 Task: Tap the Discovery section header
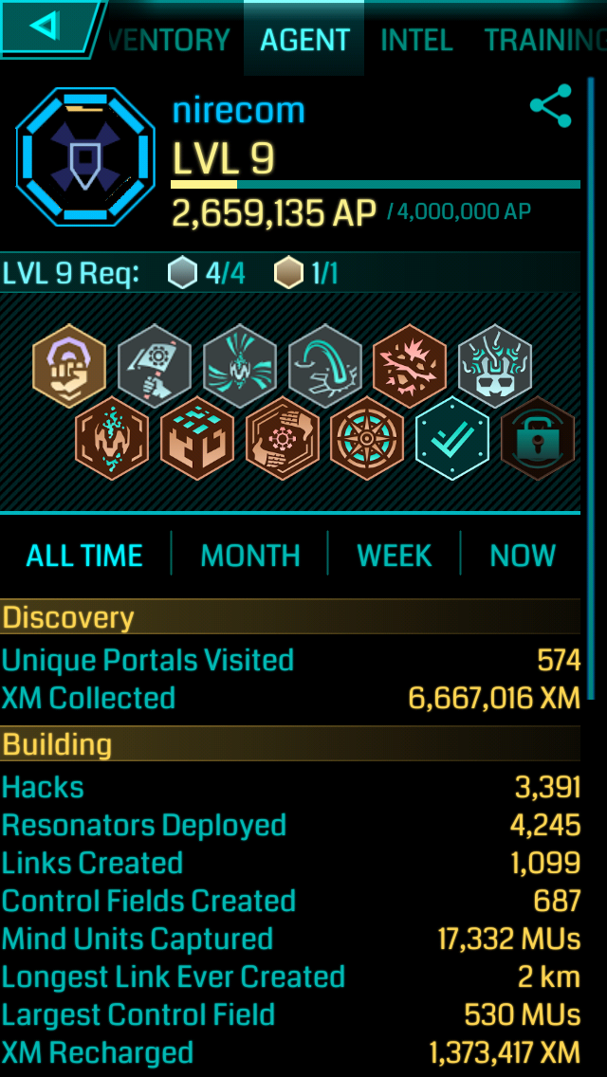[290, 617]
